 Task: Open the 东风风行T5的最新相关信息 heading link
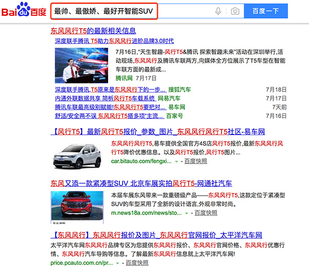pyautogui.click(x=93, y=31)
